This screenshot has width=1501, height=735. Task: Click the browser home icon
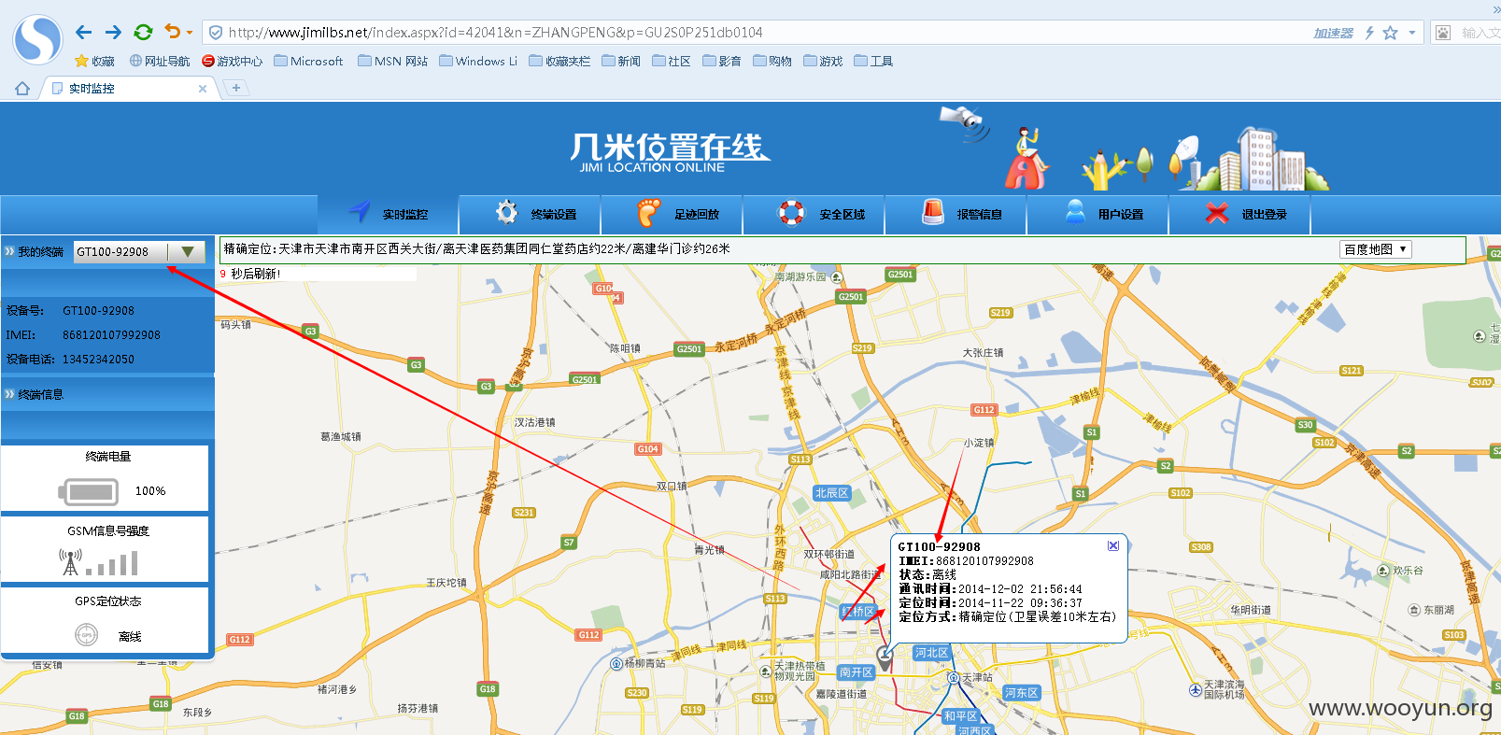[x=22, y=89]
